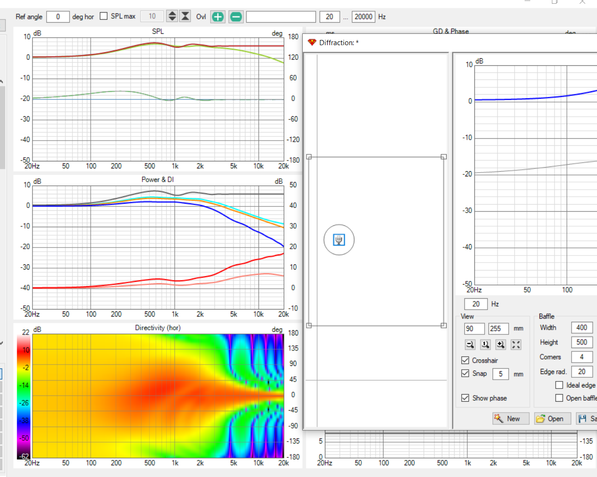Click the New baffle button

point(511,419)
